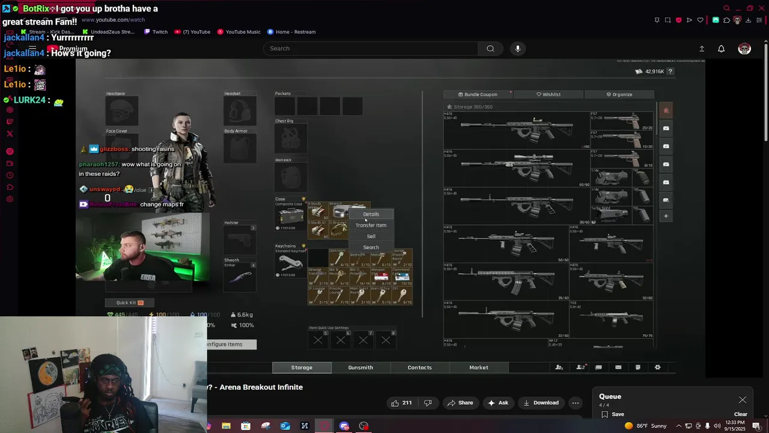The image size is (769, 433).
Task: Open the YouTube Music bookmark
Action: click(x=239, y=32)
